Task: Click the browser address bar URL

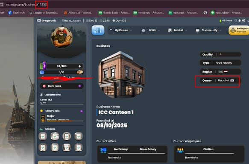Action: pos(26,5)
